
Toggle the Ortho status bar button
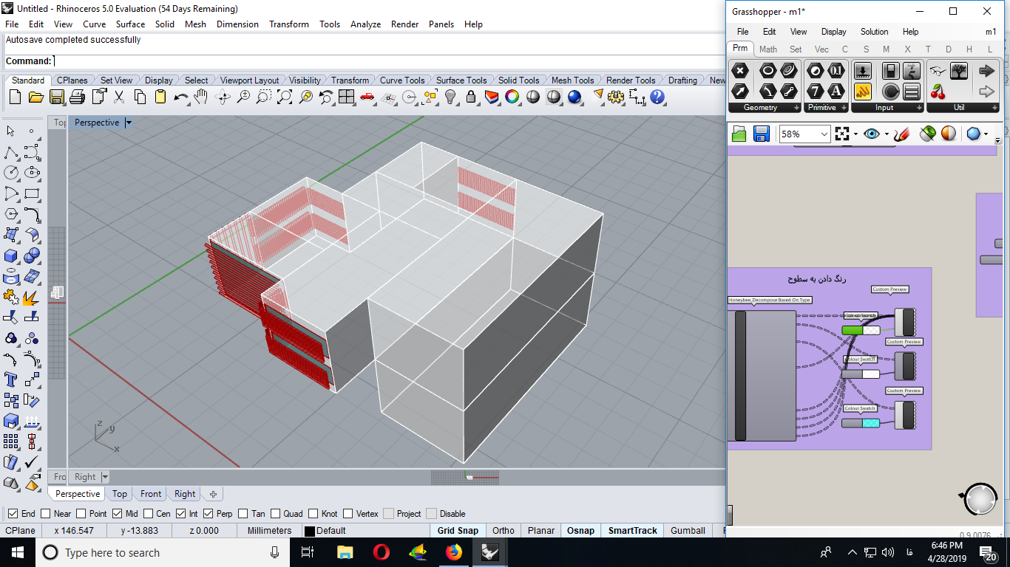pyautogui.click(x=503, y=531)
